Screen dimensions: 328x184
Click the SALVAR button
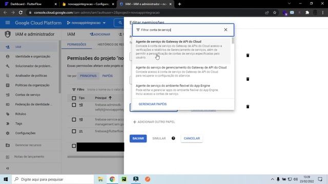[138, 139]
